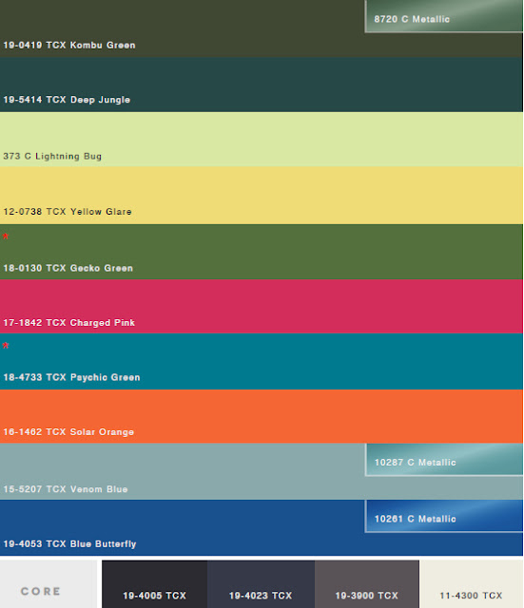Select the Psychic Green color band
Image resolution: width=524 pixels, height=608 pixels.
(262, 361)
